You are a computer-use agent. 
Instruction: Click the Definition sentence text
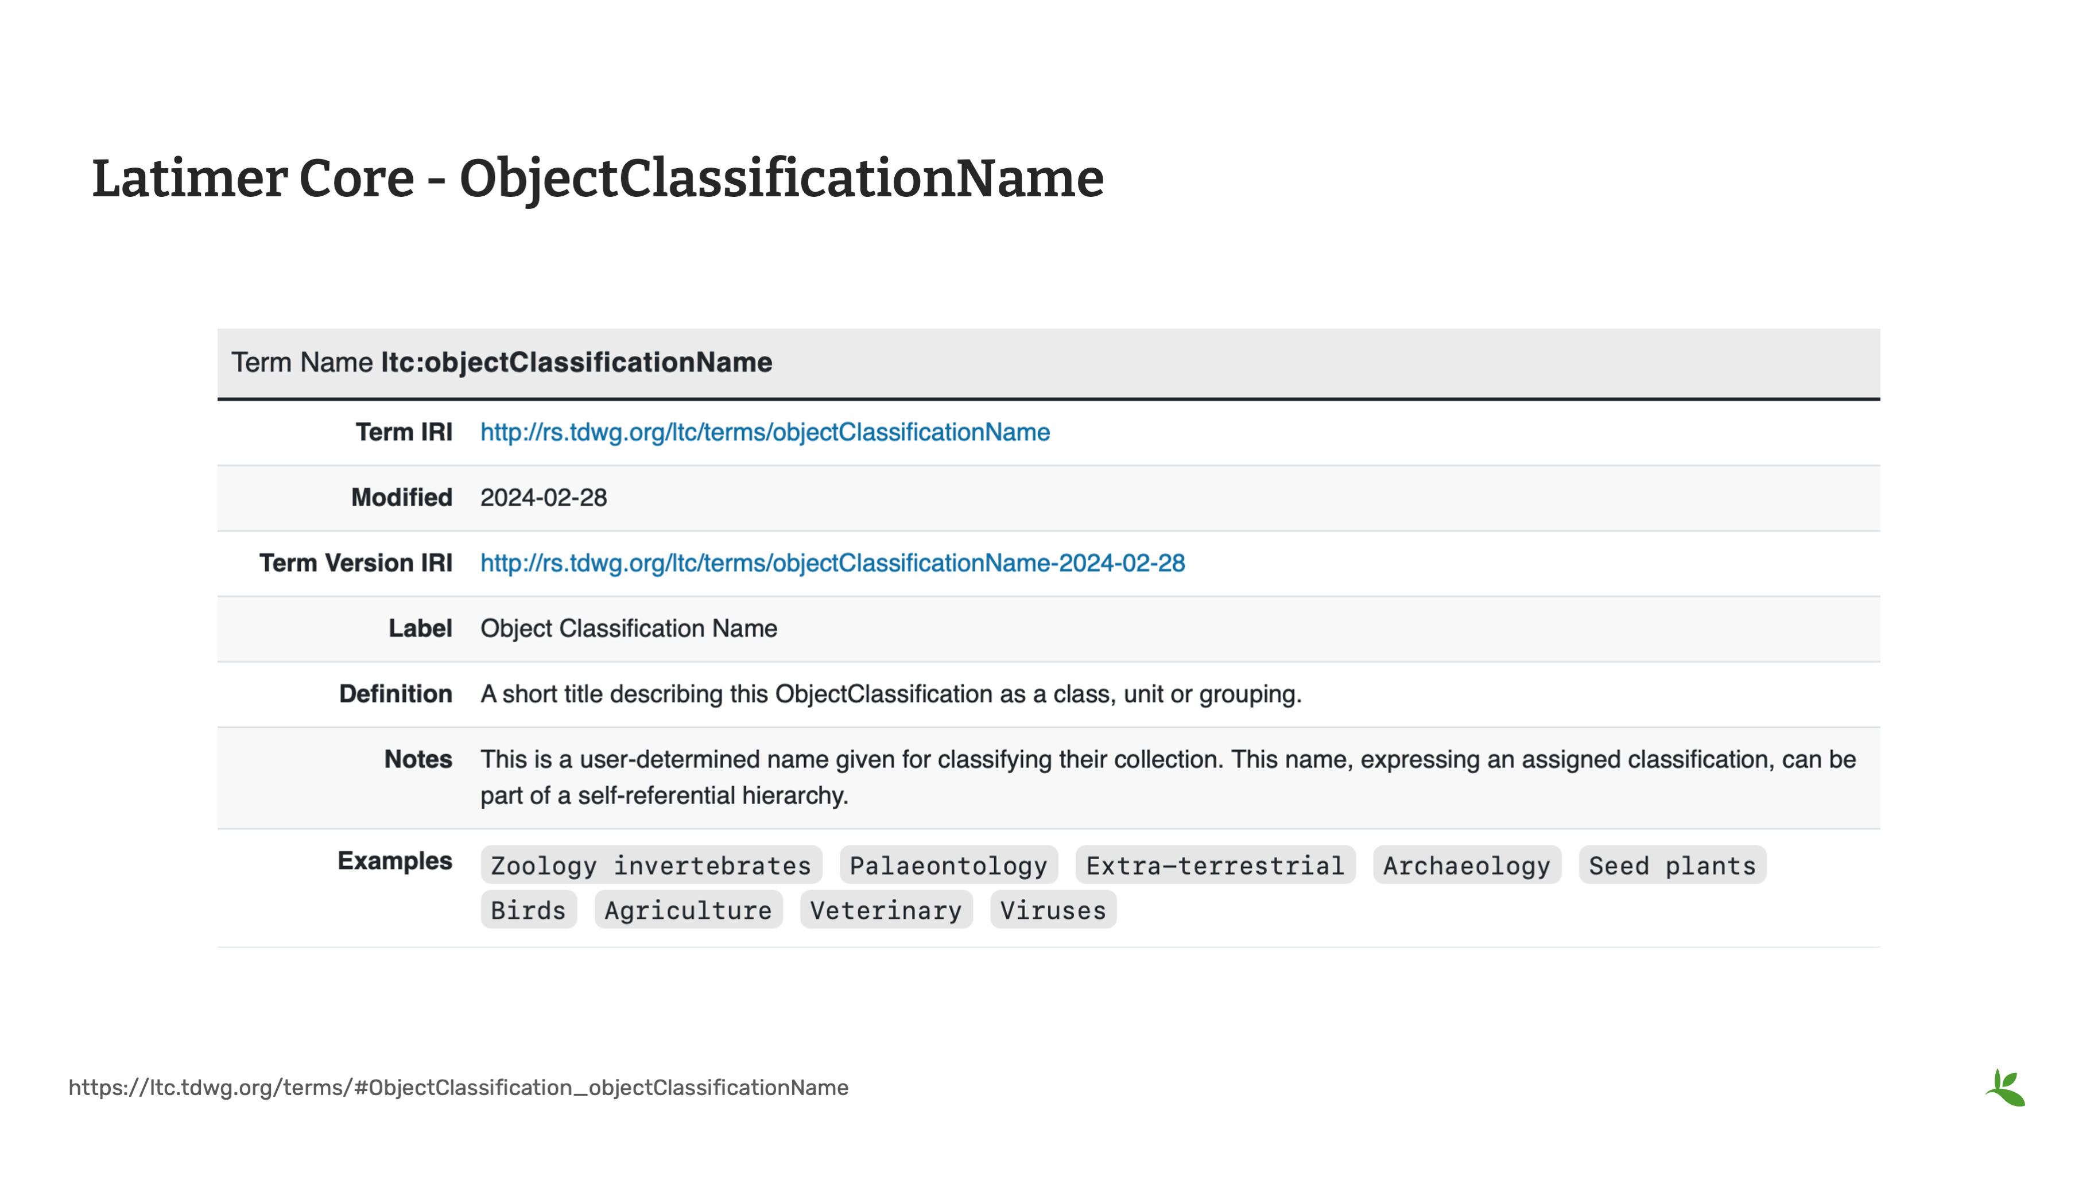click(890, 694)
